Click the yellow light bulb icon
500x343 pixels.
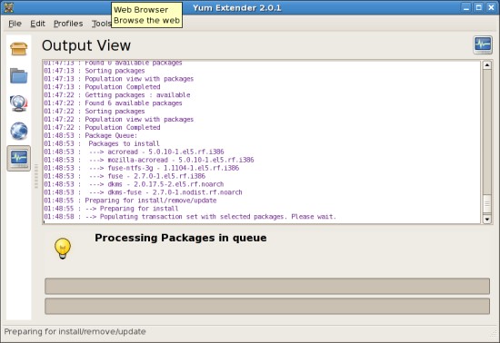point(63,249)
